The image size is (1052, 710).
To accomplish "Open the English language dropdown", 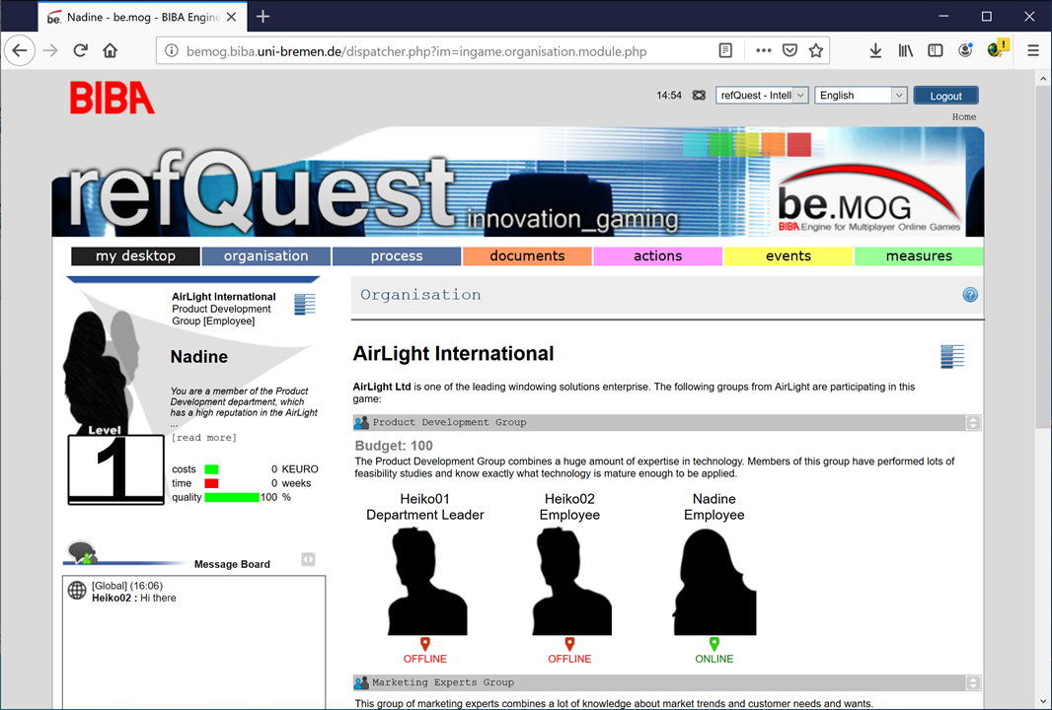I will coord(861,96).
